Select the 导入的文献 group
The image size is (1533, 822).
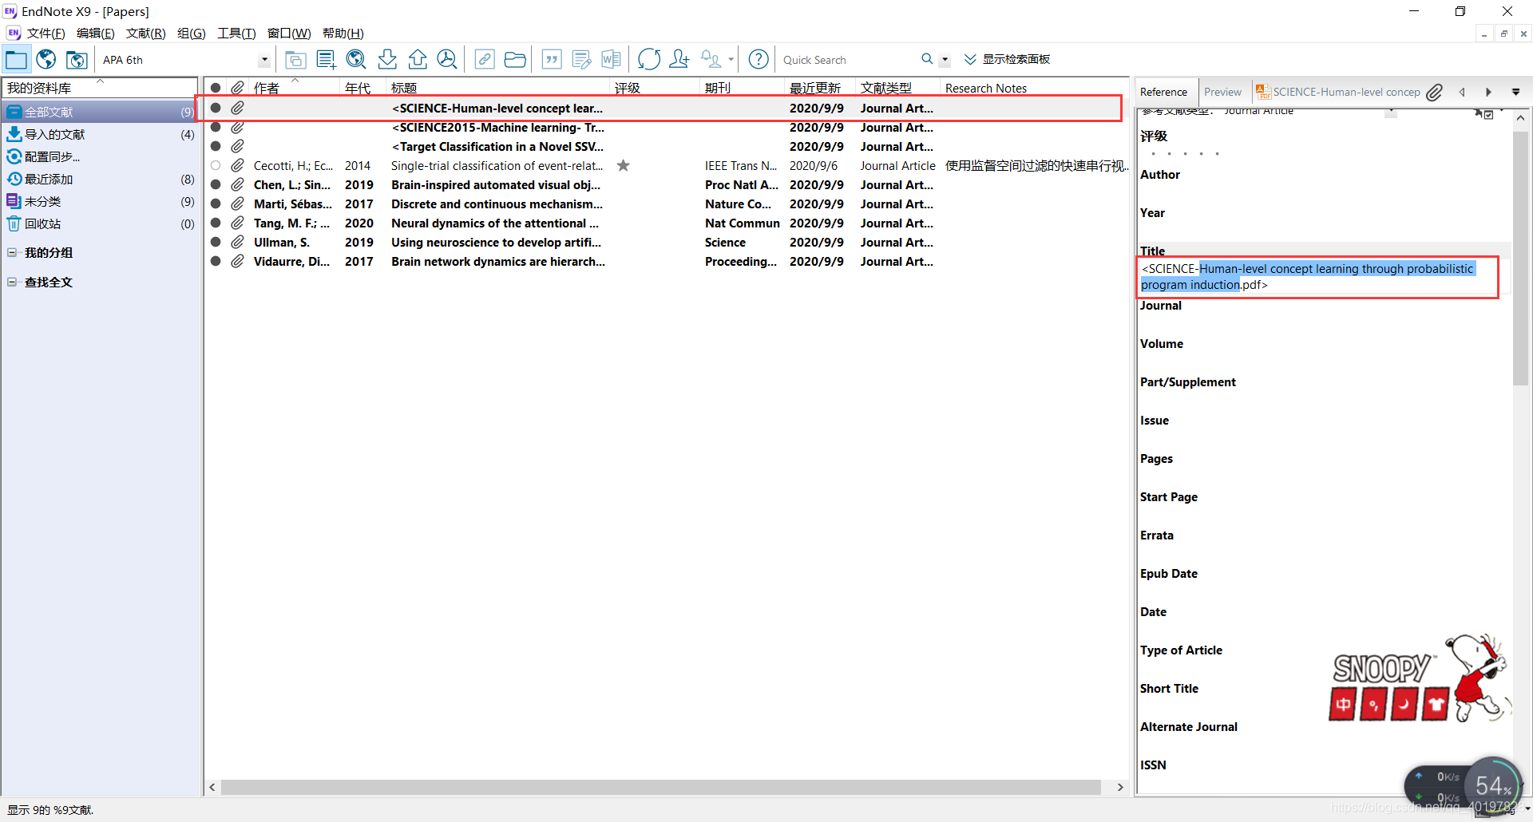tap(100, 134)
